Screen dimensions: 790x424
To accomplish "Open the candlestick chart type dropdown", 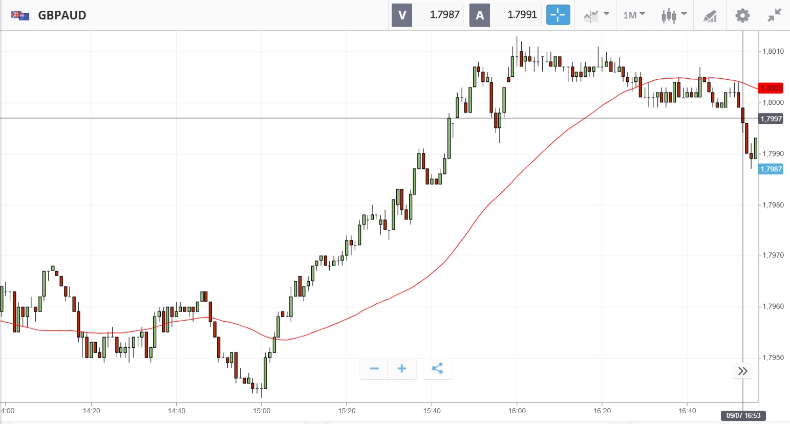I will pos(673,15).
